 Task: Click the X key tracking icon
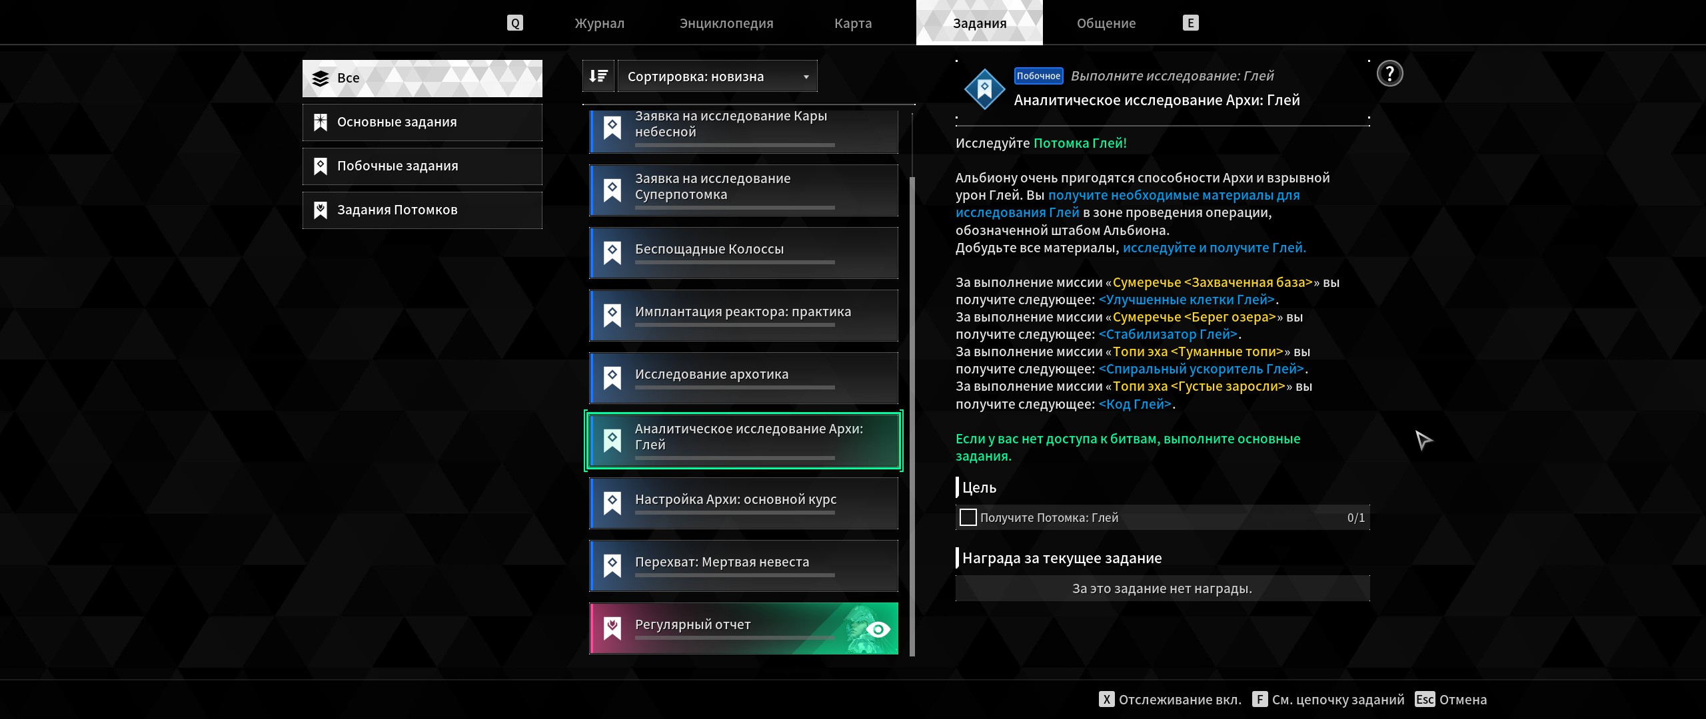coord(1106,700)
